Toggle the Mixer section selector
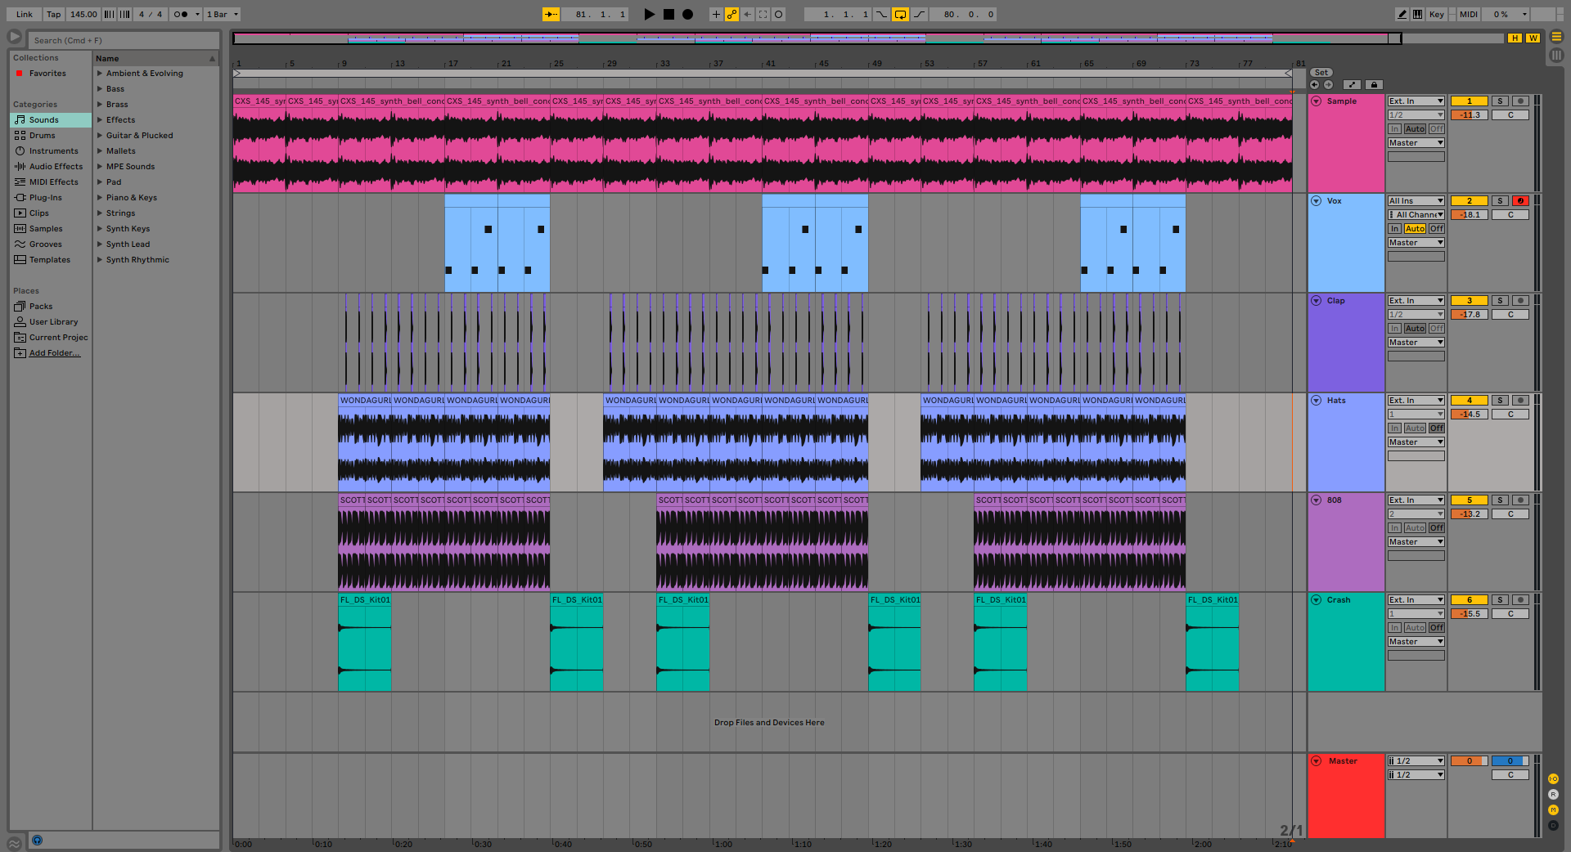This screenshot has height=852, width=1571. (1553, 809)
